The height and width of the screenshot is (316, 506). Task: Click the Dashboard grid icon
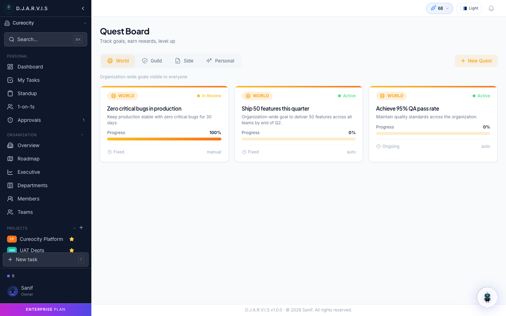(10, 67)
